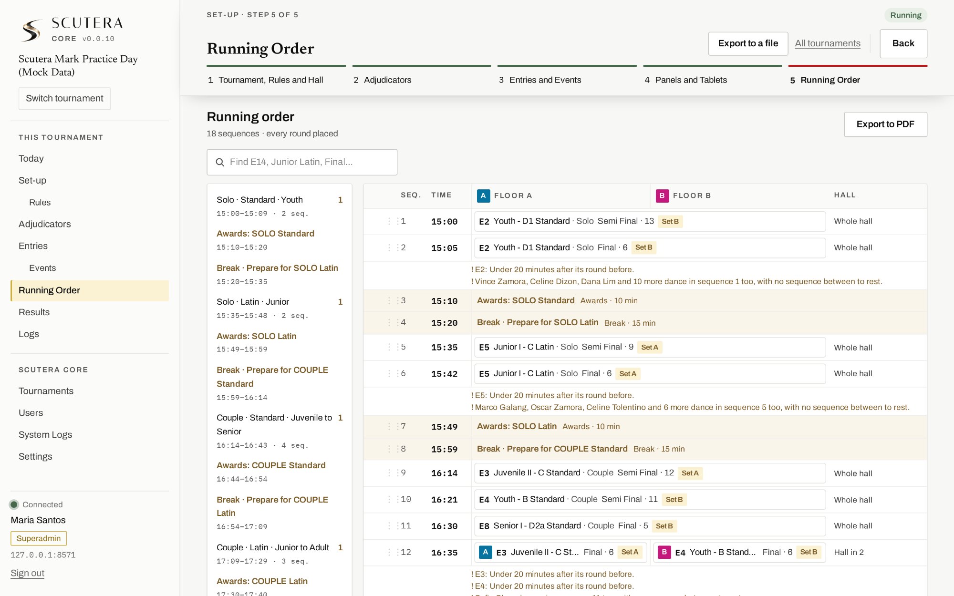Click the Running status badge
This screenshot has width=954, height=596.
click(905, 15)
